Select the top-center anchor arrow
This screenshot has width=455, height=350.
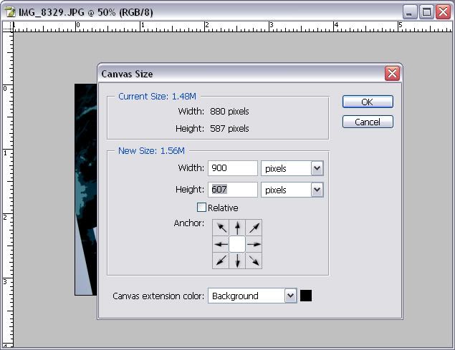(237, 228)
